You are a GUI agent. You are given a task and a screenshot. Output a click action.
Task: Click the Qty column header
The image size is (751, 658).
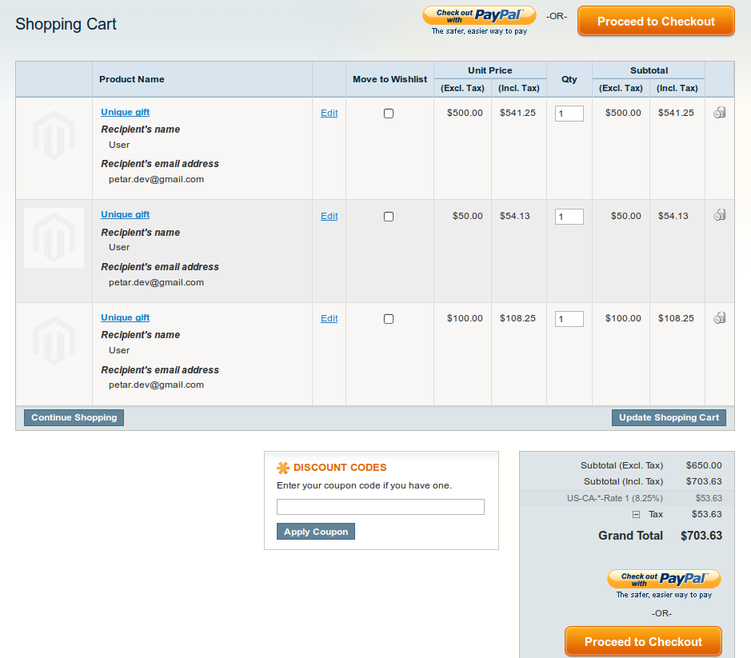click(569, 79)
